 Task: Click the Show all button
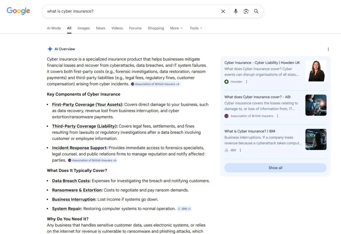(x=275, y=167)
